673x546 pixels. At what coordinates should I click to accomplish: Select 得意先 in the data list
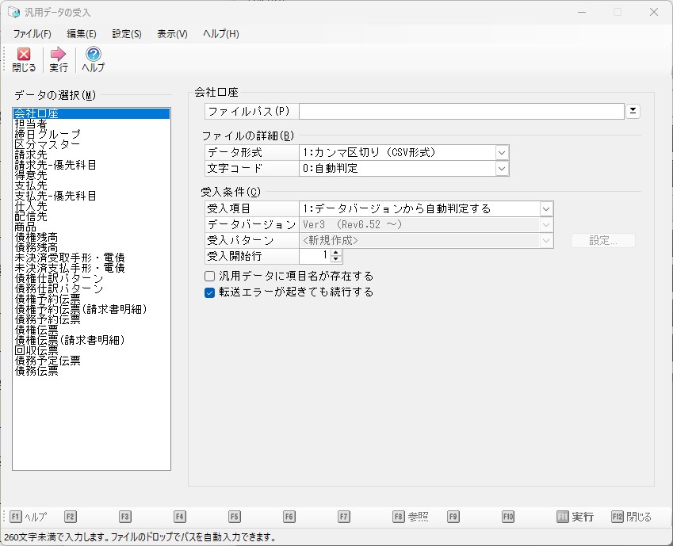click(x=31, y=175)
